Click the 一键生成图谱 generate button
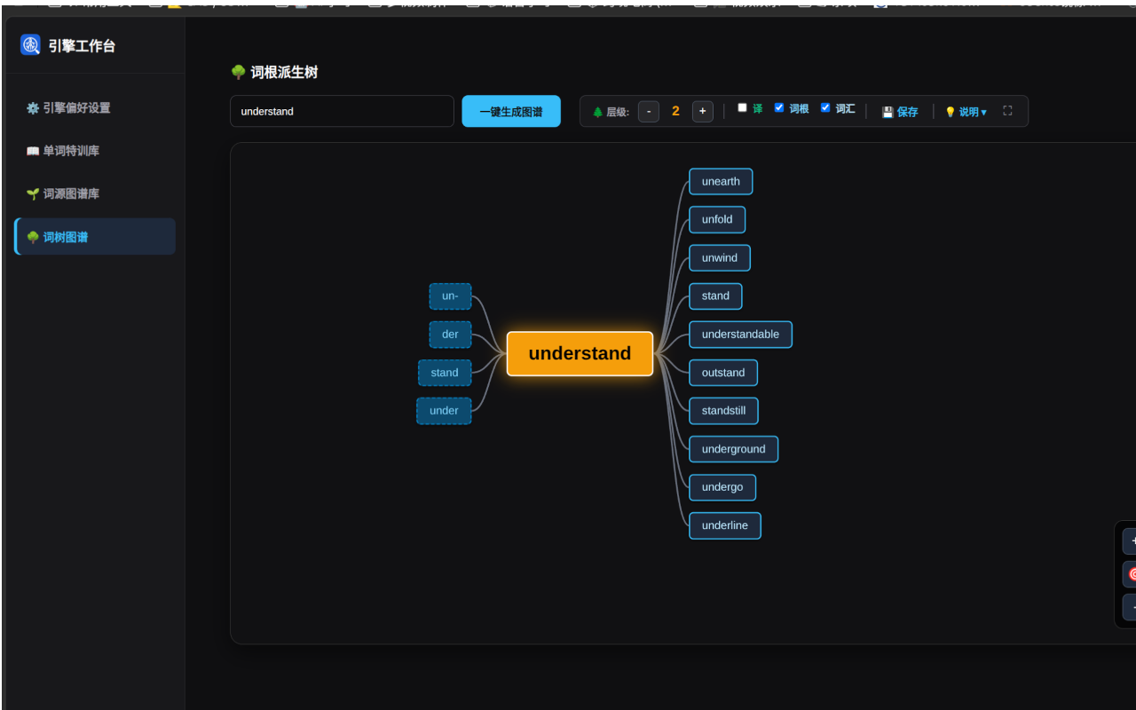This screenshot has height=710, width=1136. (511, 111)
